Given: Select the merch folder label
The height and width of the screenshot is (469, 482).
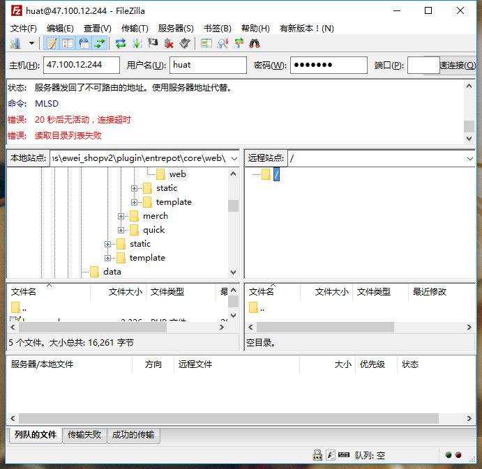Looking at the screenshot, I should tap(156, 216).
